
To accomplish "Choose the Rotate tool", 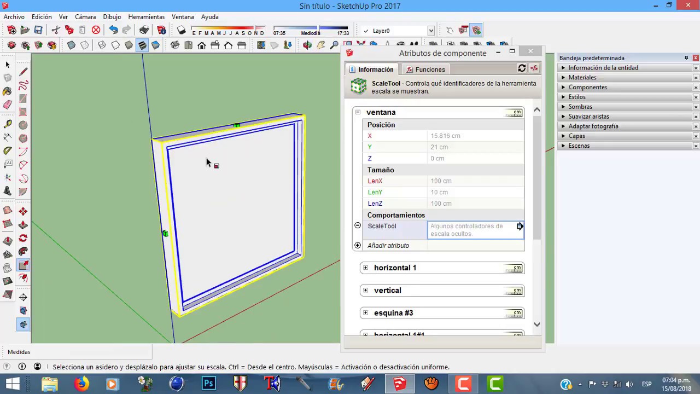I will coord(23,238).
